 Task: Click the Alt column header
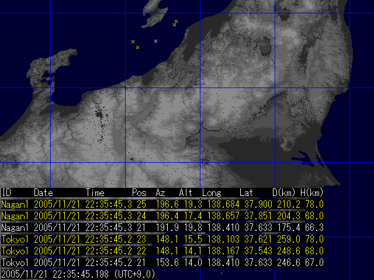[185, 192]
